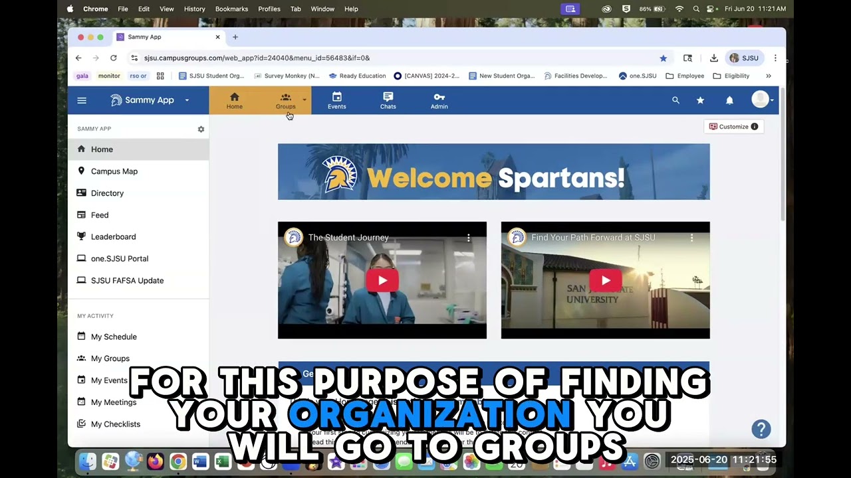This screenshot has height=478, width=851.
Task: Open the sidebar settings gear
Action: pyautogui.click(x=201, y=129)
